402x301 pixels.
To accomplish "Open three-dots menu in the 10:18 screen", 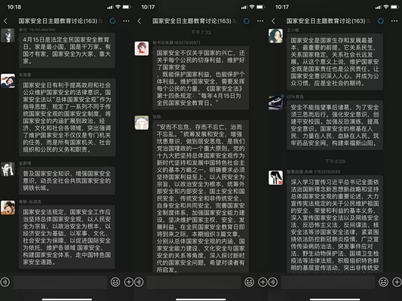I will tap(126, 21).
